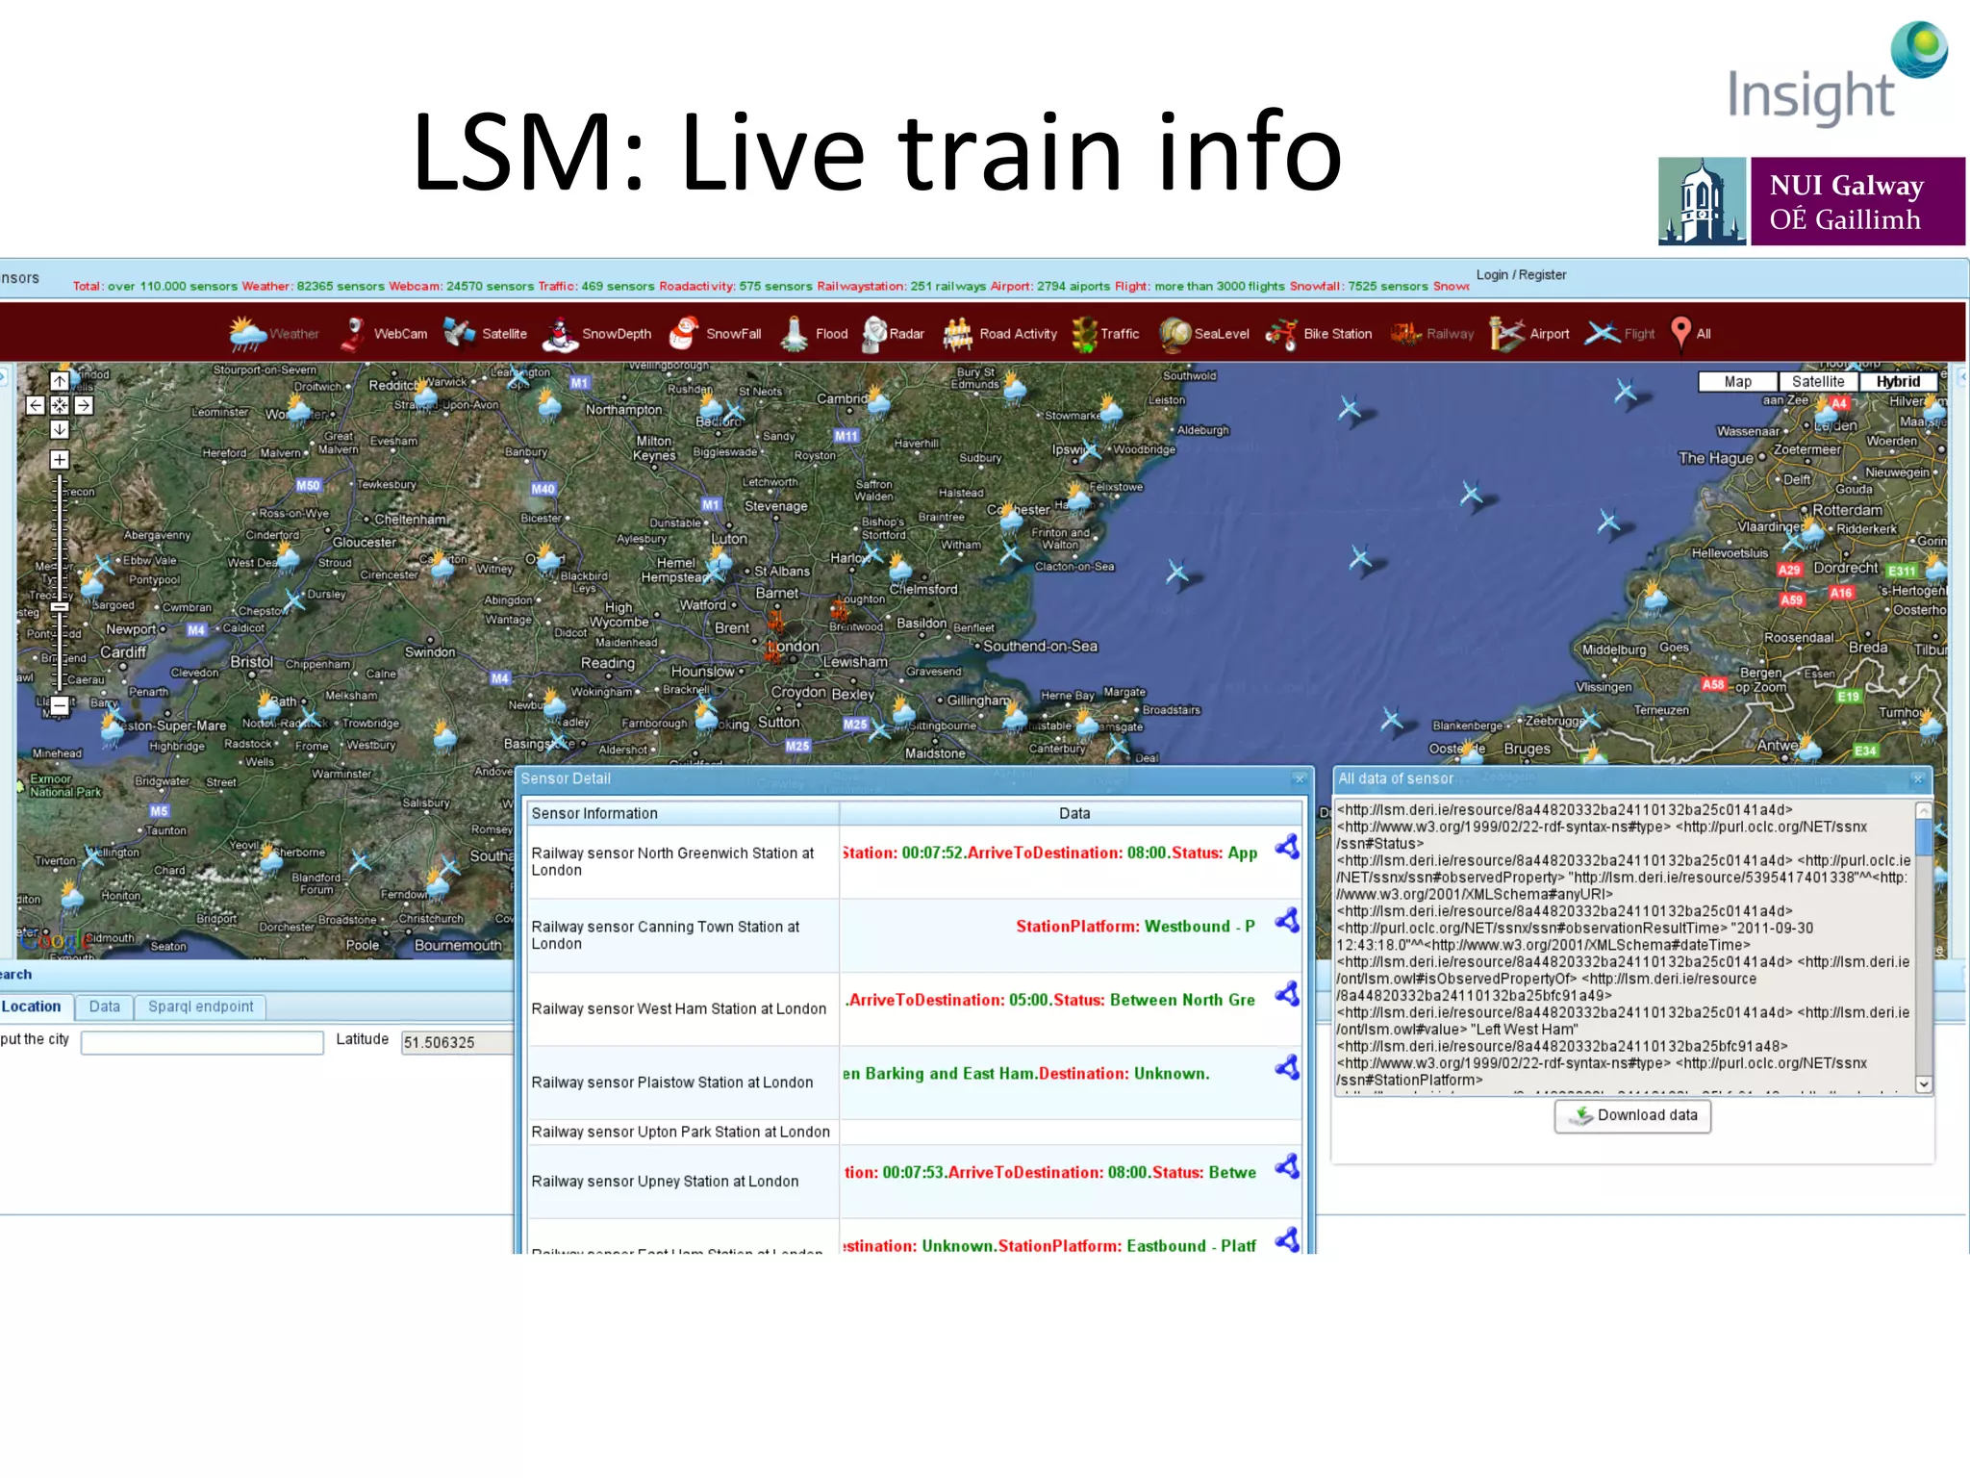Select the Railway sensor filter

tap(1432, 334)
